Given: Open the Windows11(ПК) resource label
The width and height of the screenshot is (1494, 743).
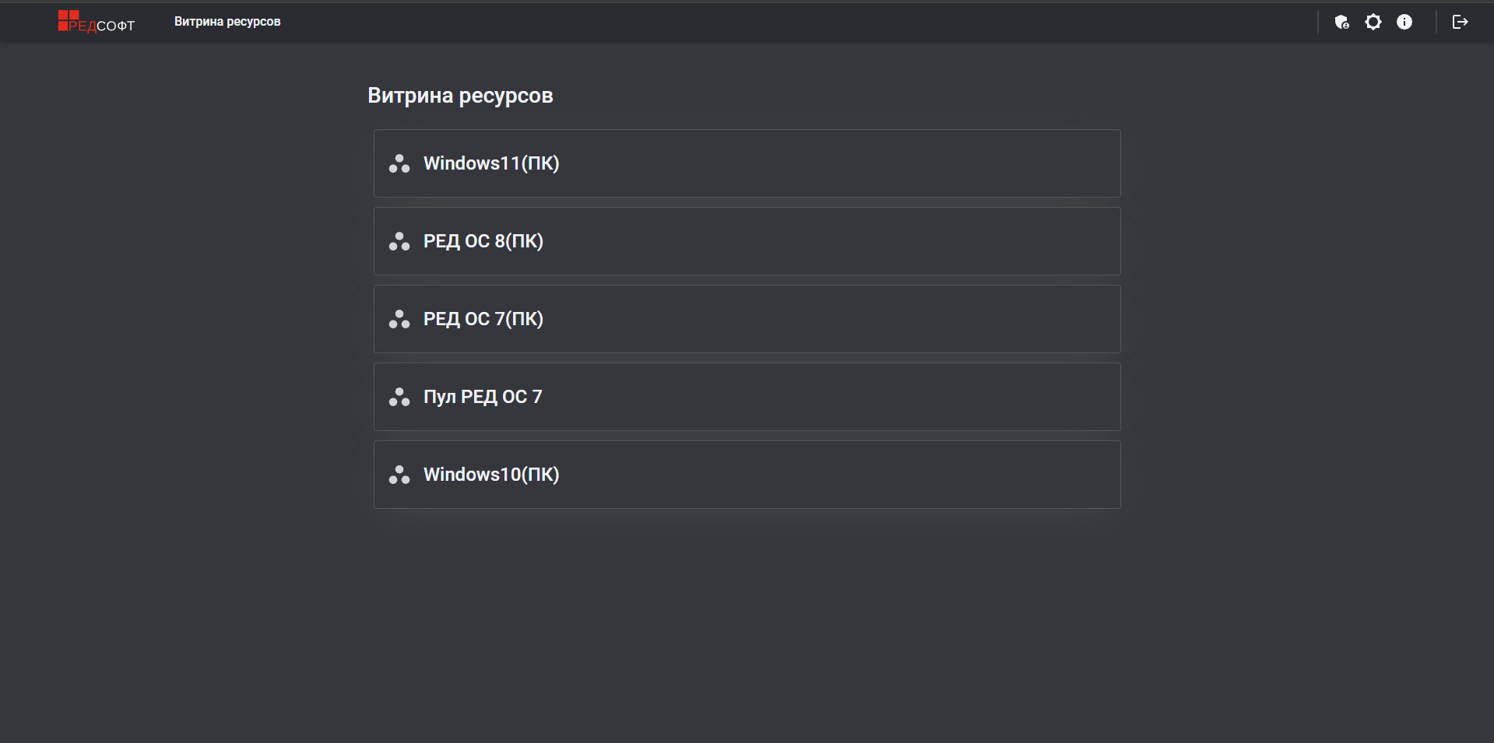Looking at the screenshot, I should [x=491, y=163].
